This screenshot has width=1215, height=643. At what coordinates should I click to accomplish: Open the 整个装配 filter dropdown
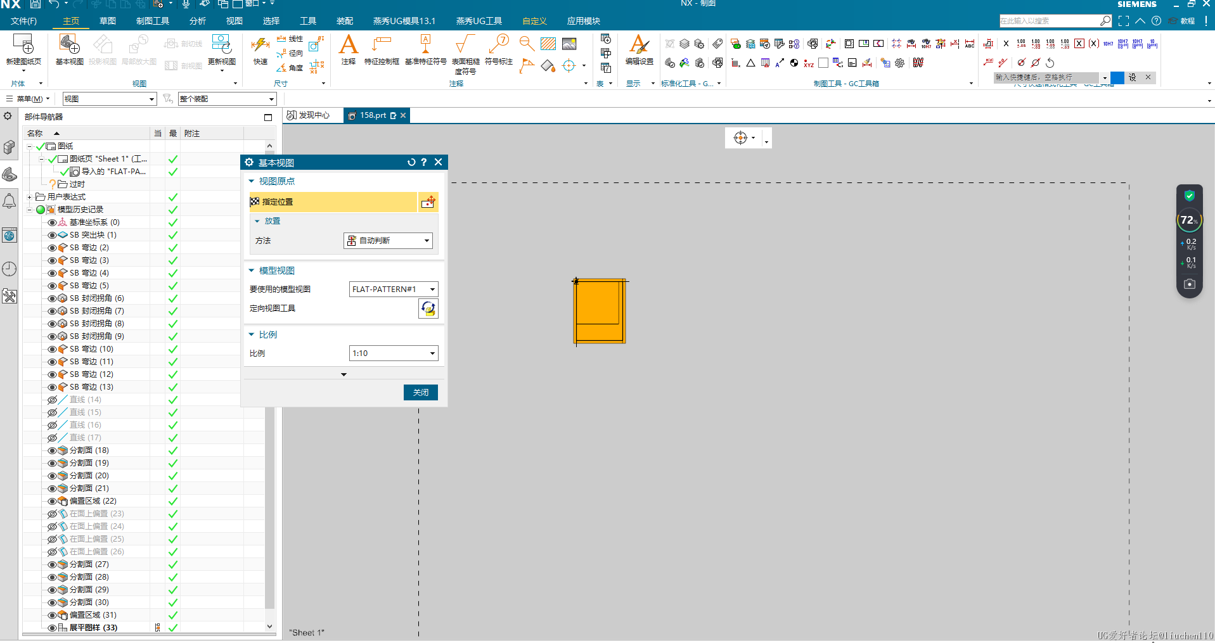(228, 99)
